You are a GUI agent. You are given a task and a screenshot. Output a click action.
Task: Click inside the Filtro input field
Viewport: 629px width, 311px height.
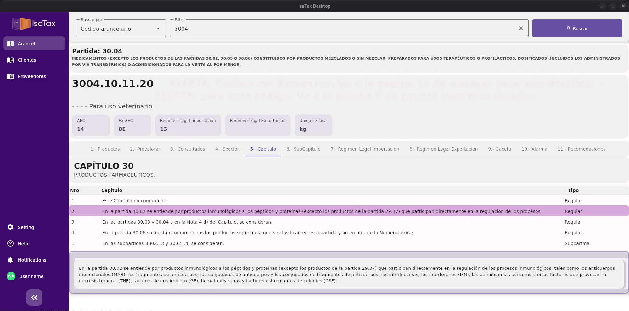(x=315, y=28)
